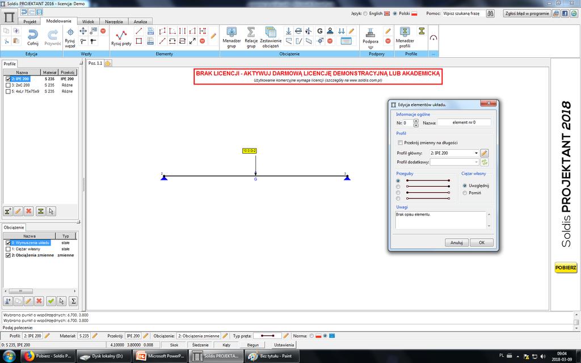Increase element Nr with up stepper arrow
The image size is (581, 363).
[x=416, y=121]
